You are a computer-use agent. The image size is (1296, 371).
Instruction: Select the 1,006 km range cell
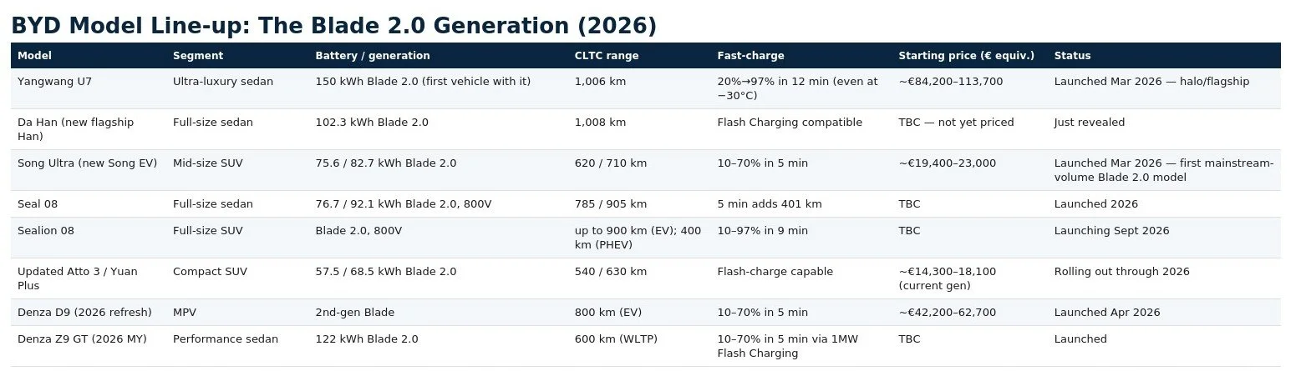click(x=600, y=82)
